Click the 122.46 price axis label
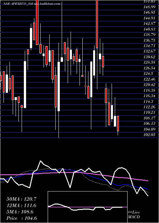The height and width of the screenshot is (223, 159). coord(149,79)
